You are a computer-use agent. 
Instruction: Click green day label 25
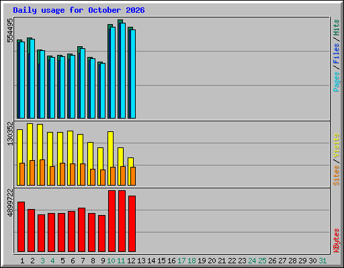pos(262,261)
